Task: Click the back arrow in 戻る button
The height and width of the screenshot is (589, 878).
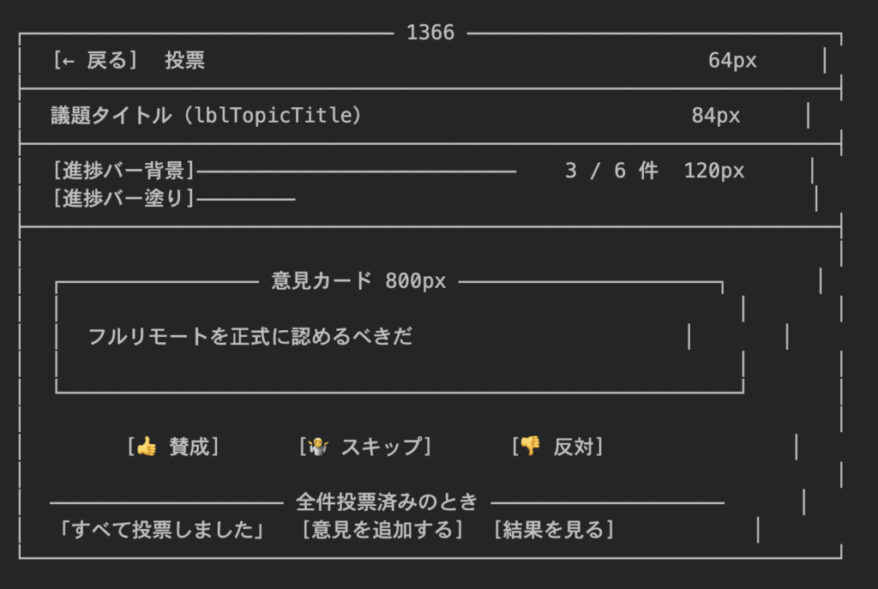Action: coord(68,61)
